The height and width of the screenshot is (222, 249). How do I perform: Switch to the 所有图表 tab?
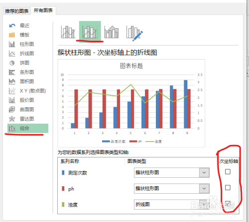[43, 10]
